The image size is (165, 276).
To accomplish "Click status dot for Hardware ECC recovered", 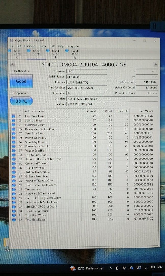I will pyautogui.click(x=13, y=194).
